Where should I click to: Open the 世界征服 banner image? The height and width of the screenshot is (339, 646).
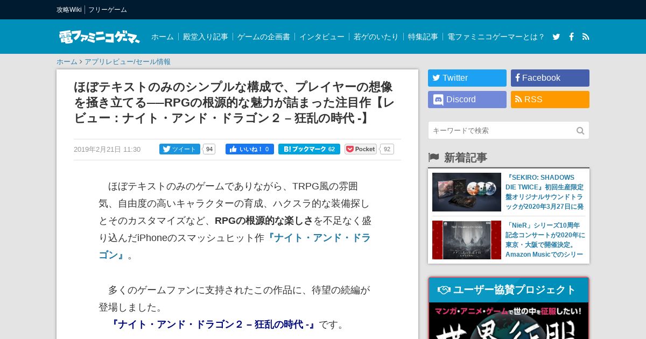[x=509, y=321]
